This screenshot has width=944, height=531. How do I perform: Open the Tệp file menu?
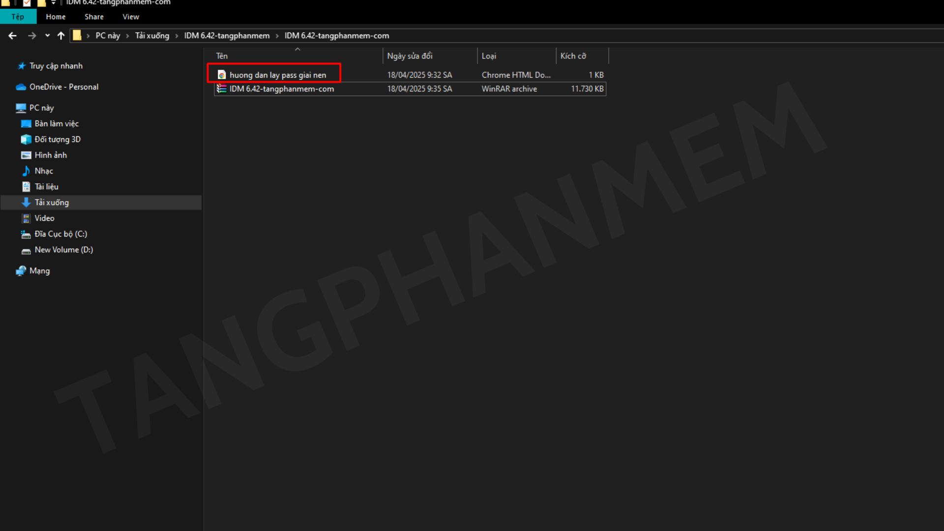click(x=18, y=17)
